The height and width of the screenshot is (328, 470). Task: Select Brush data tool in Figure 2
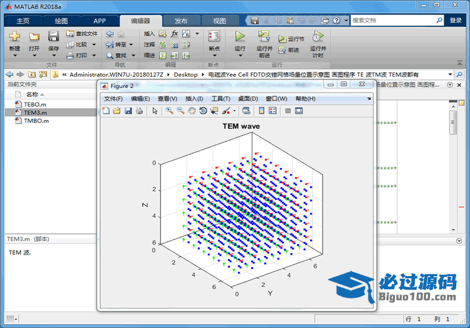pos(225,111)
